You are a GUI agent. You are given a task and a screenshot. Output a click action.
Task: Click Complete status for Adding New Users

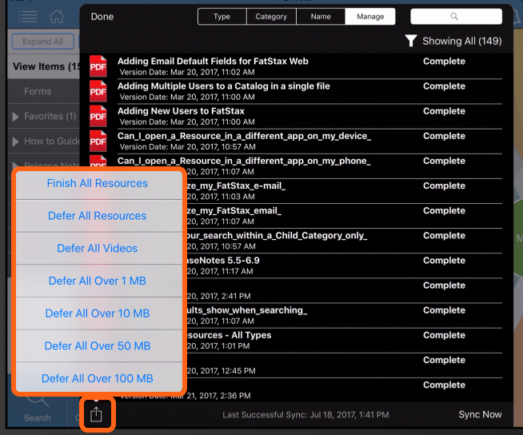click(x=444, y=111)
